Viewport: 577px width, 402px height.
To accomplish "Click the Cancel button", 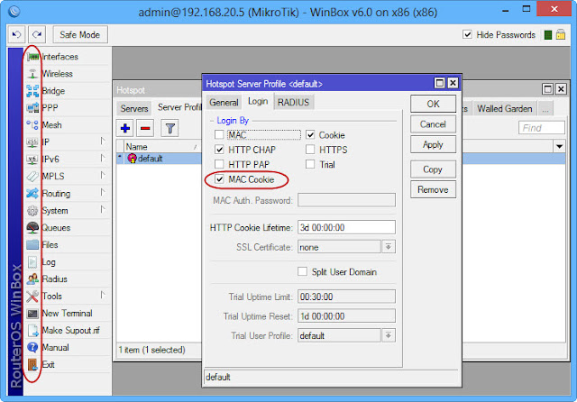I will [x=433, y=124].
